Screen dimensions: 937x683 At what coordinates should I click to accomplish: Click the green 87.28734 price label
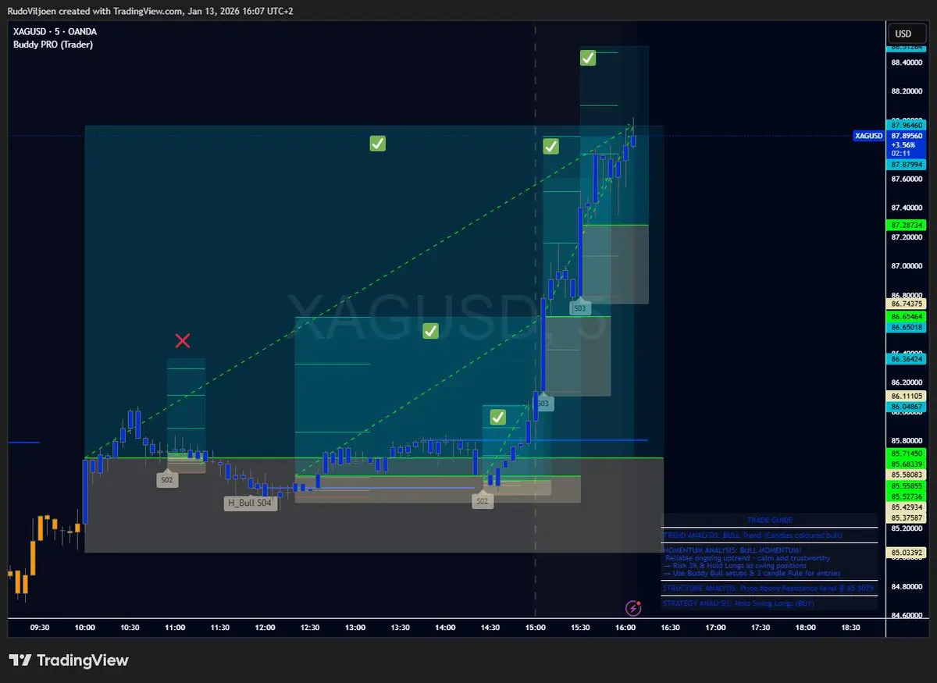pyautogui.click(x=906, y=225)
